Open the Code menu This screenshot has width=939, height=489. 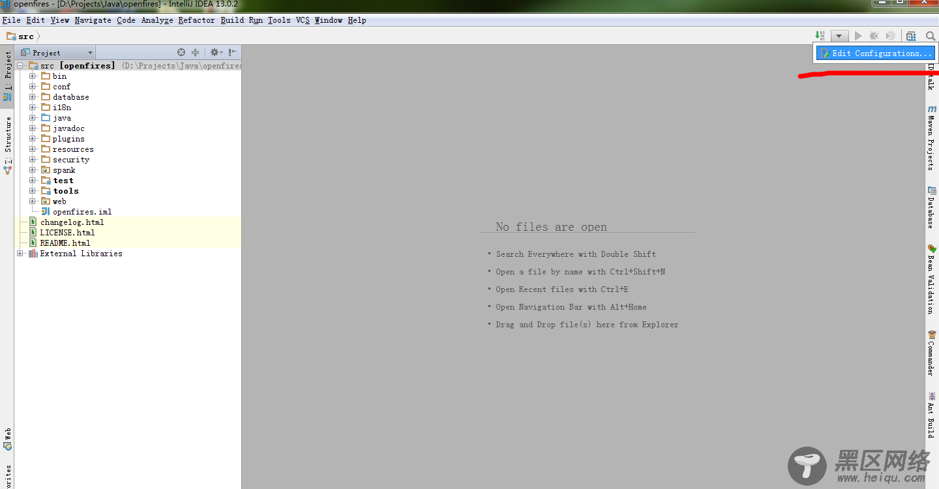[126, 20]
